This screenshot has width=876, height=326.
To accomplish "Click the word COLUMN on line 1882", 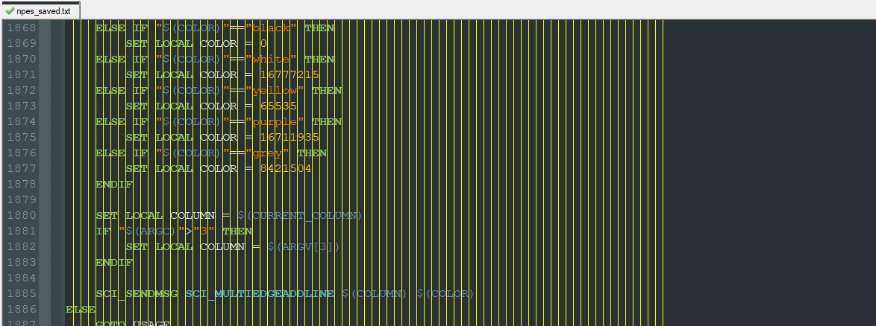I will pyautogui.click(x=222, y=246).
